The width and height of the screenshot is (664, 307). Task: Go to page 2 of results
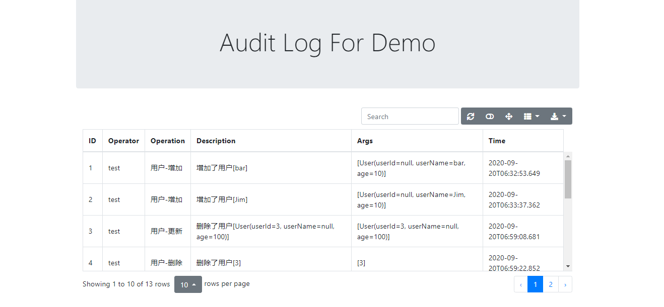tap(550, 284)
